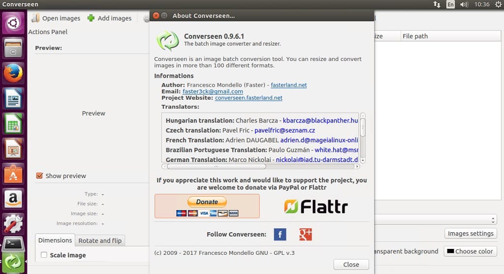Click File path column header
504x274 pixels.
451,36
